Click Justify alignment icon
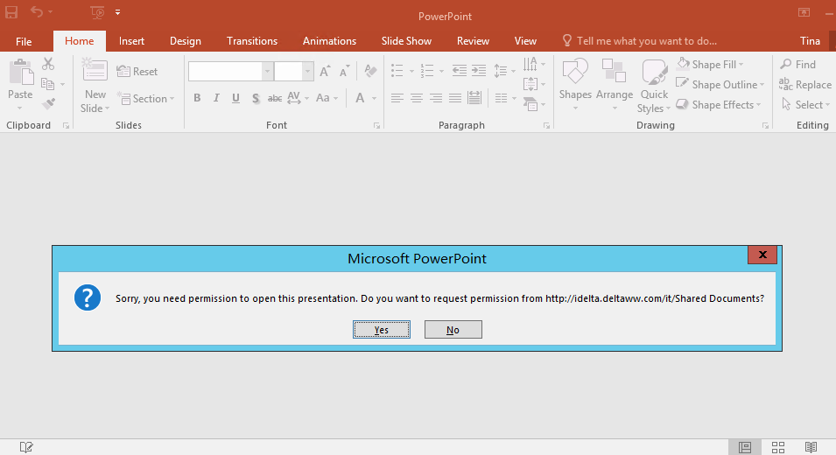836x455 pixels. (455, 98)
